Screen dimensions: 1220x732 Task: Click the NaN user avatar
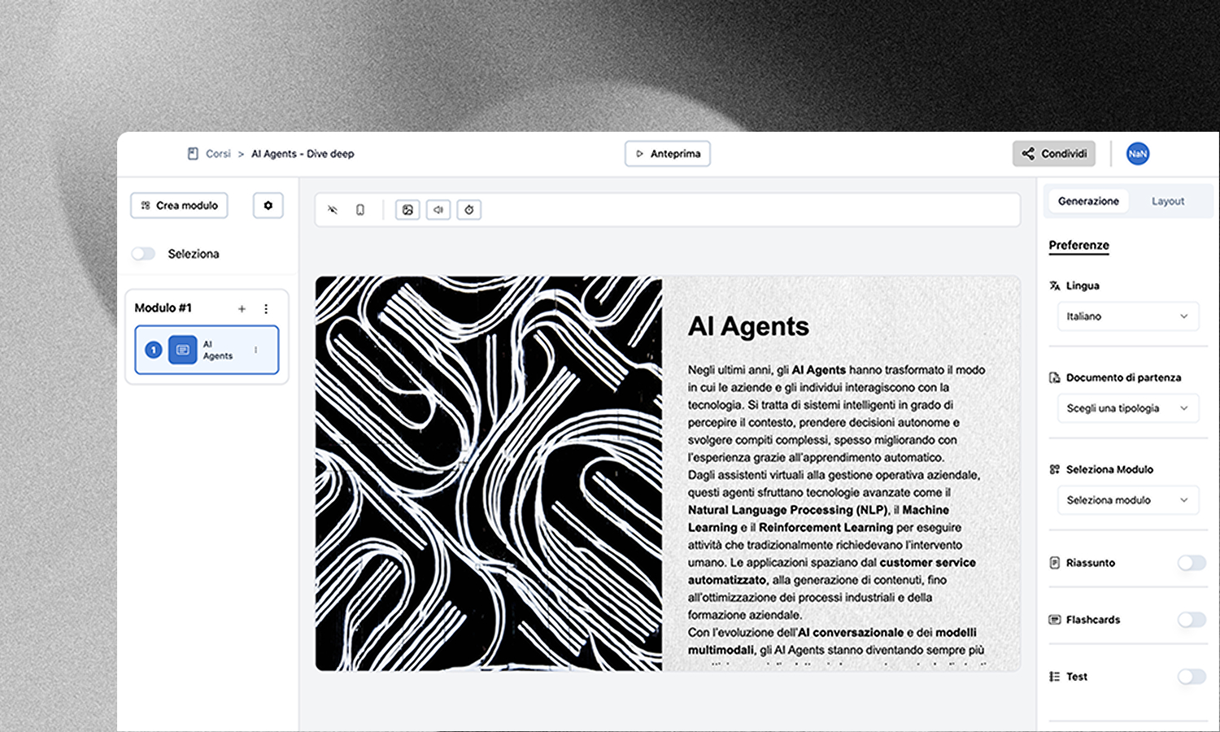pos(1137,154)
